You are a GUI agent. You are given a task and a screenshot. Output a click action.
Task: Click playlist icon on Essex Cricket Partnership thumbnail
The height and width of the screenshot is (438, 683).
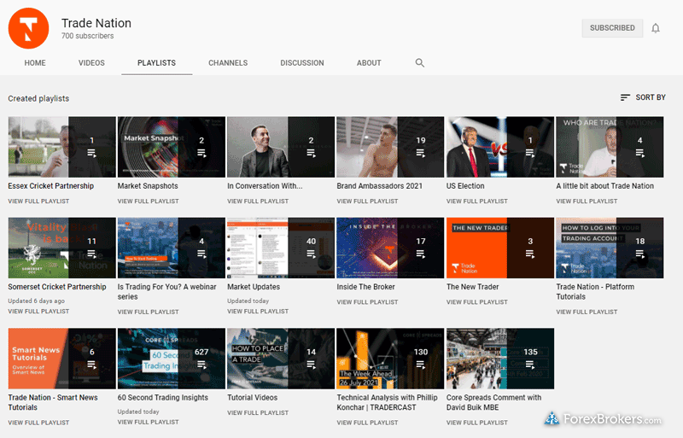91,153
